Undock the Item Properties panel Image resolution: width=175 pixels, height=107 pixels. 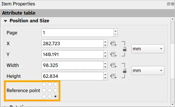click(168, 4)
